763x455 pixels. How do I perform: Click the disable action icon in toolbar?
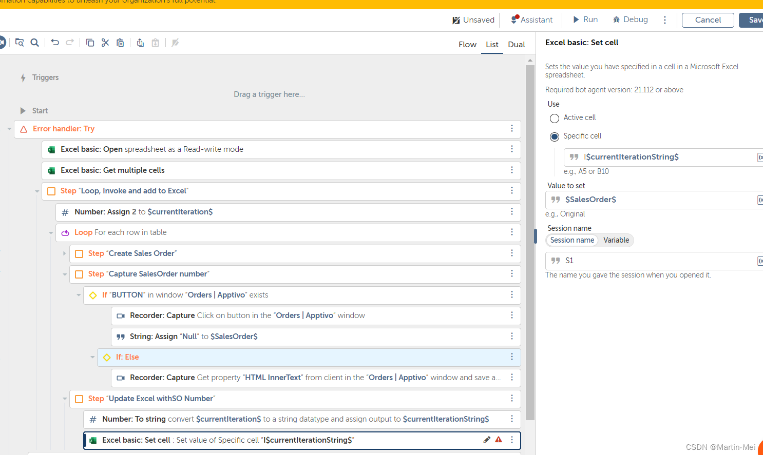(x=175, y=43)
